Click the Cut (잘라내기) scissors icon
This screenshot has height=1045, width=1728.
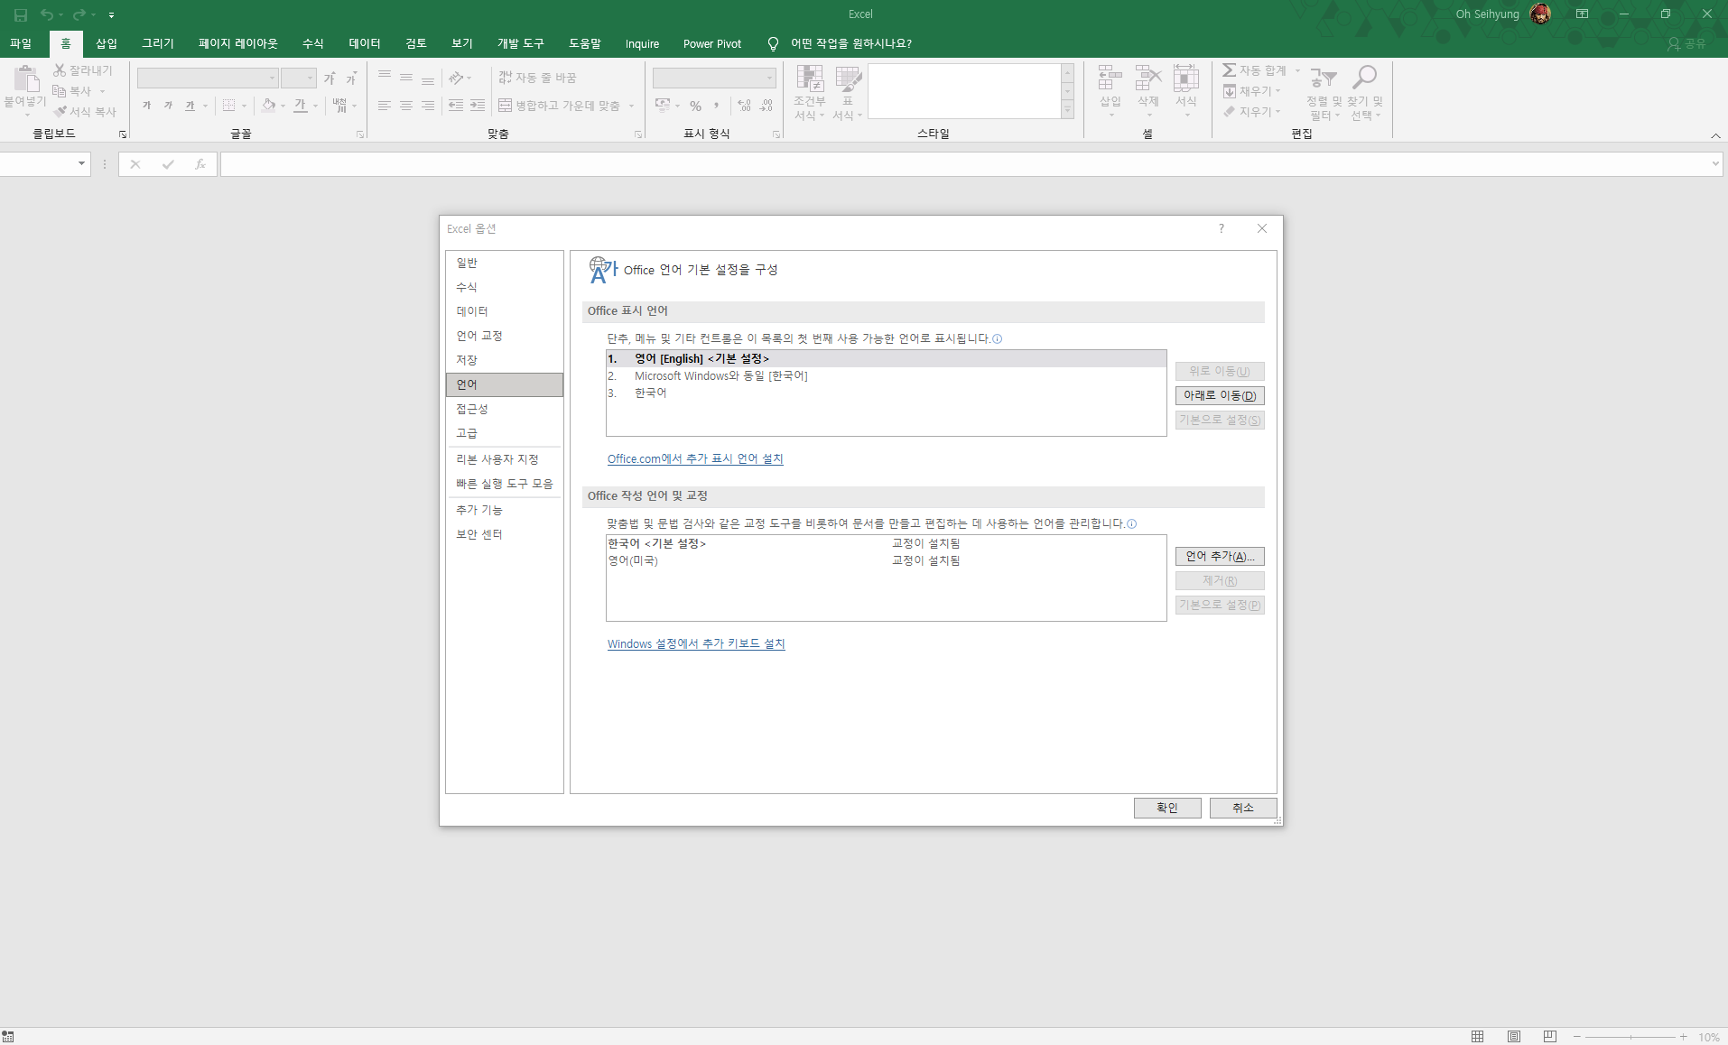pos(60,69)
